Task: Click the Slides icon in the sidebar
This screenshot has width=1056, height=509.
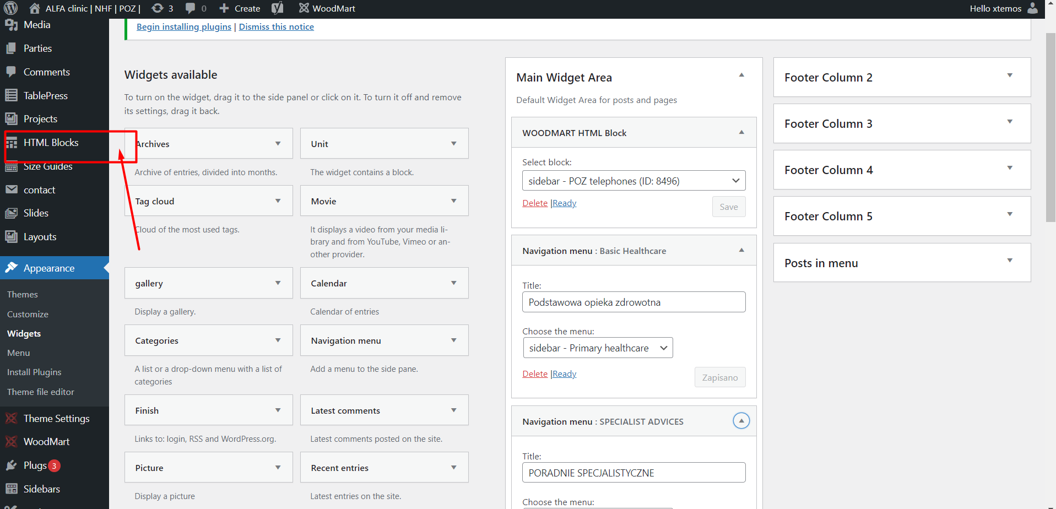Action: 11,213
